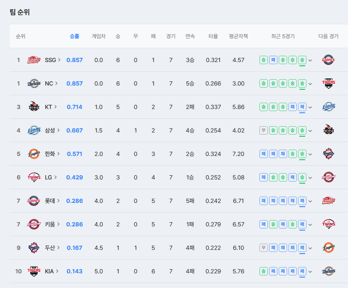Image resolution: width=348 pixels, height=288 pixels.
Task: Click the KT Wiz team logo
Action: (34, 107)
